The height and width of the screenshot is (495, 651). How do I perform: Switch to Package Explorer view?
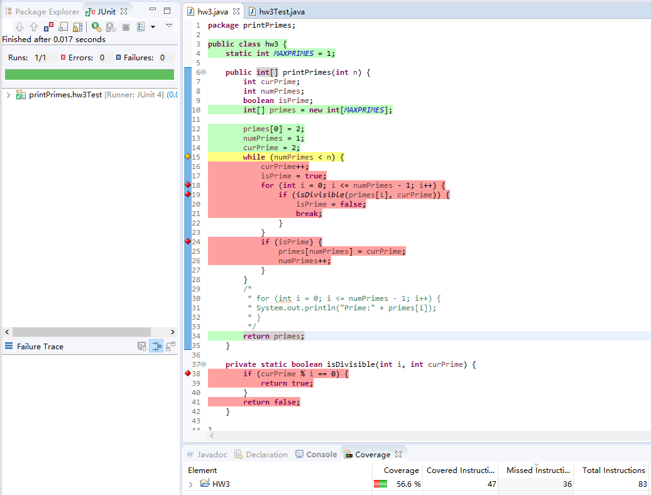41,11
